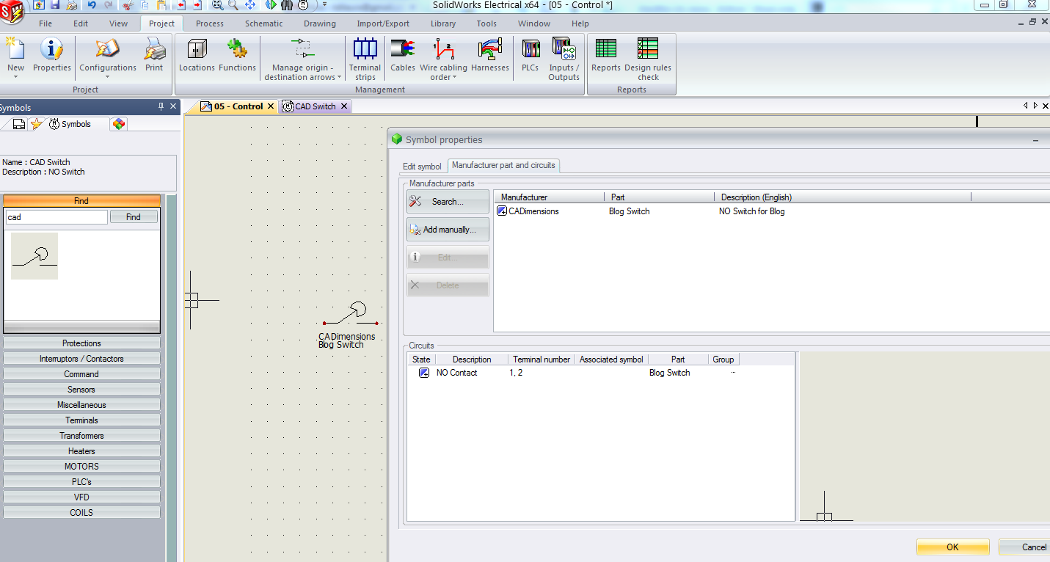The height and width of the screenshot is (562, 1050).
Task: Click red left arrow previous drawing icon
Action: click(x=181, y=4)
